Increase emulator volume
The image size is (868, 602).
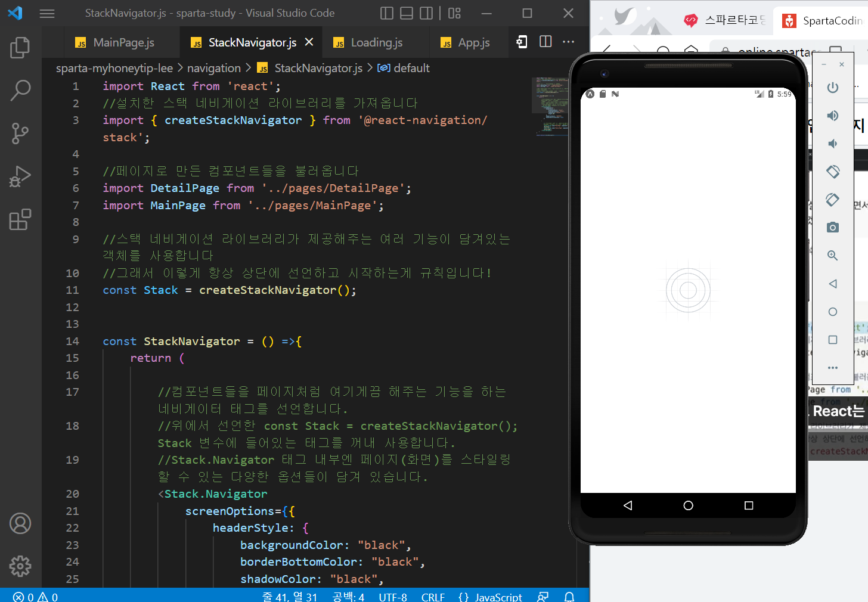tap(833, 116)
